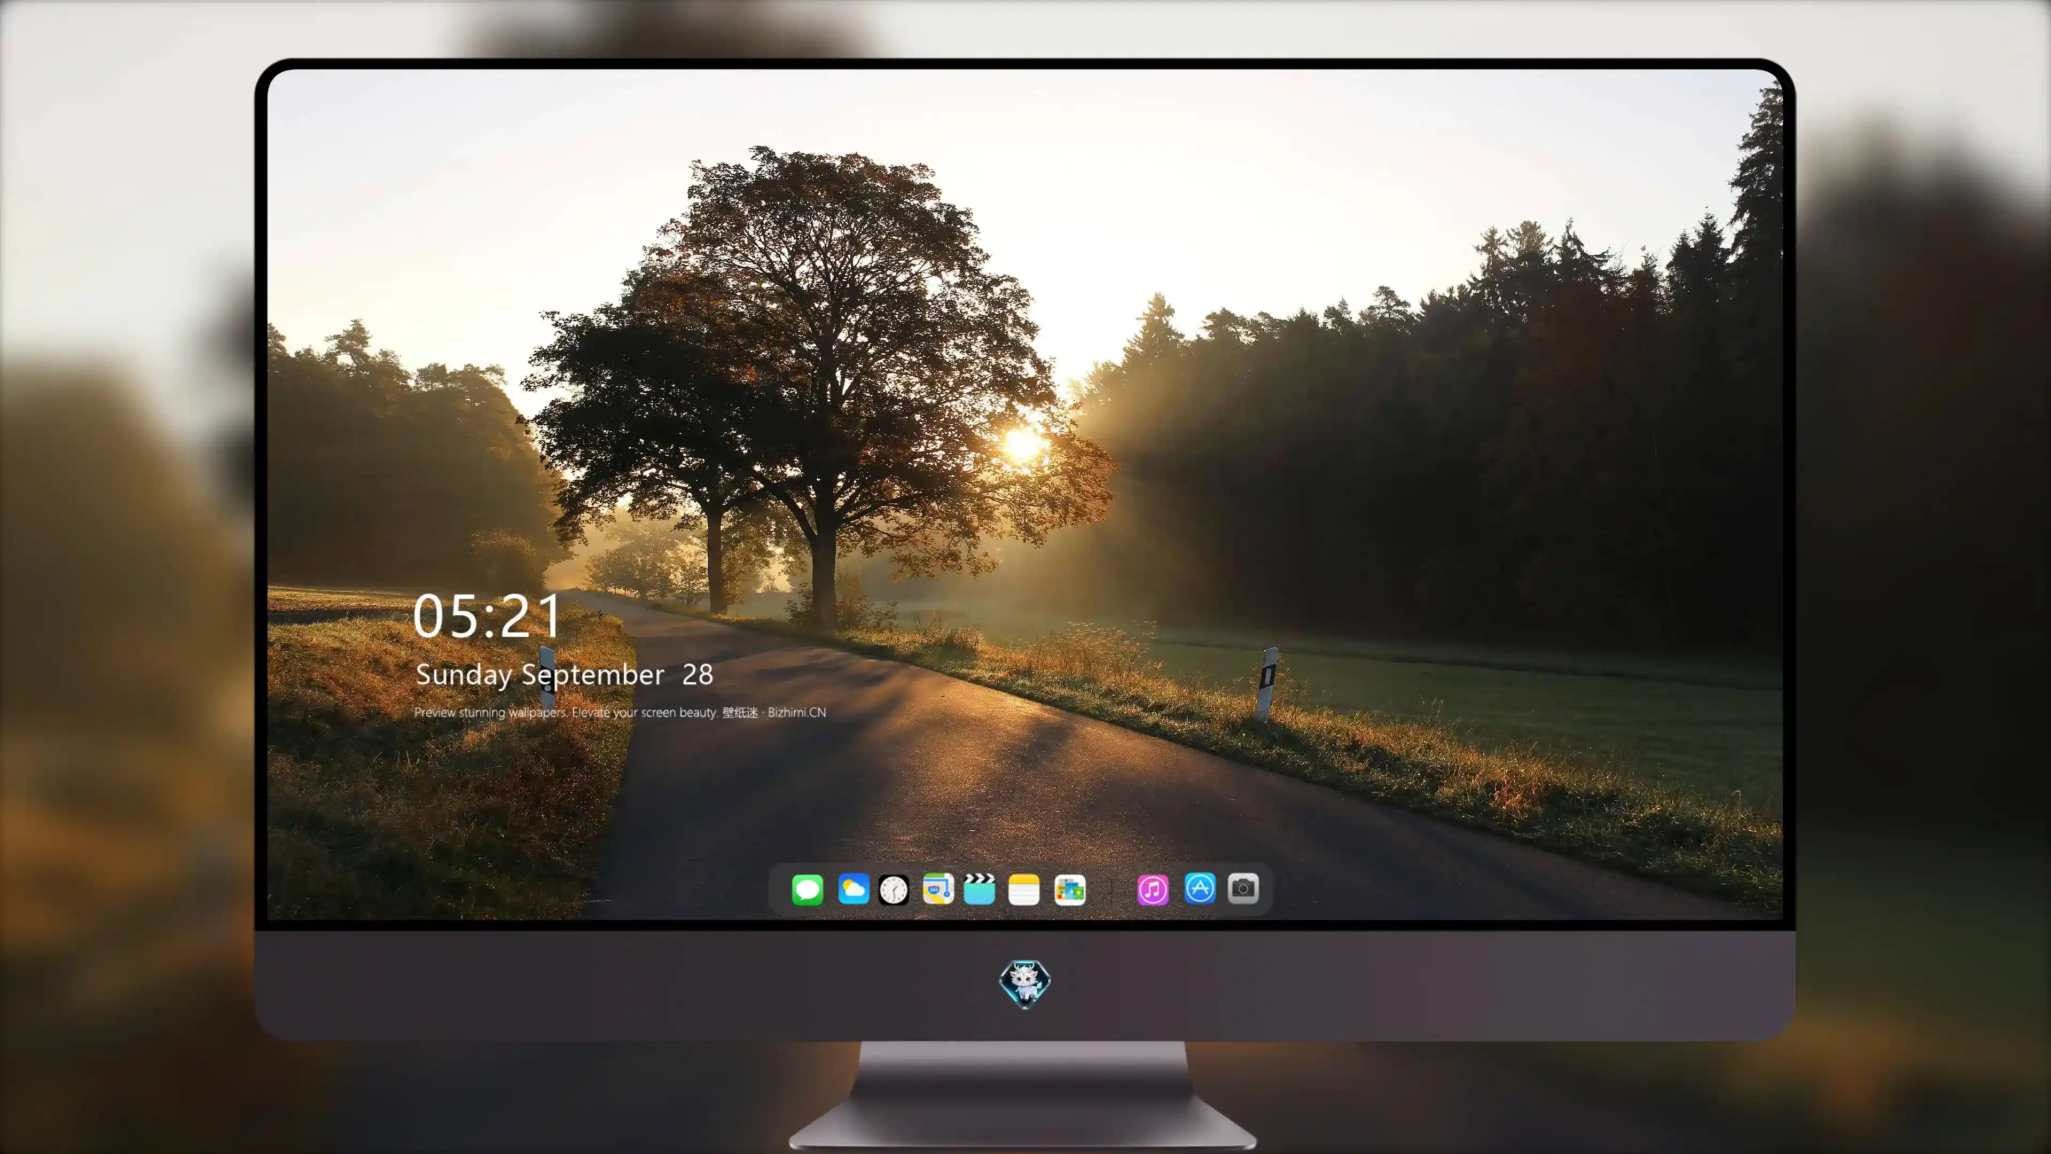The image size is (2051, 1154).
Task: Open the Maps app icon
Action: (938, 889)
